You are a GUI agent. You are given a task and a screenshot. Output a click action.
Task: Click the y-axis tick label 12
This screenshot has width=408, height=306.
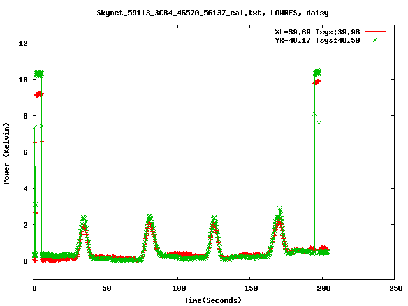23,43
